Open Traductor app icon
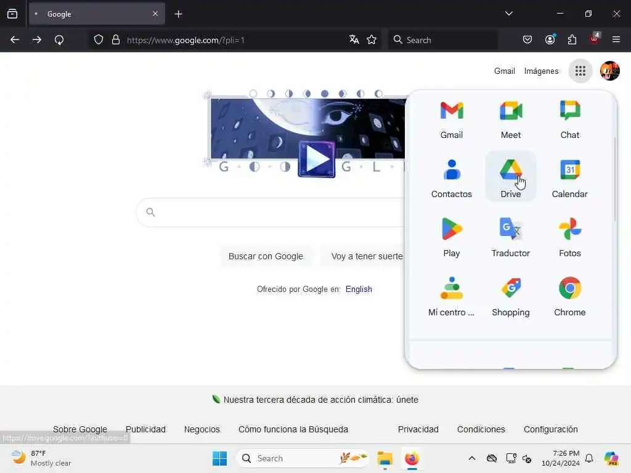This screenshot has width=631, height=473. [x=511, y=238]
